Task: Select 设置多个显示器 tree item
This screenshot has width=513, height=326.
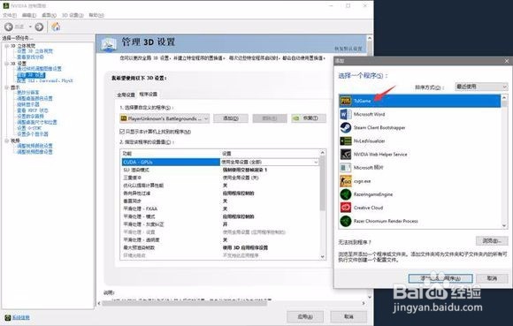Action: coord(33,134)
